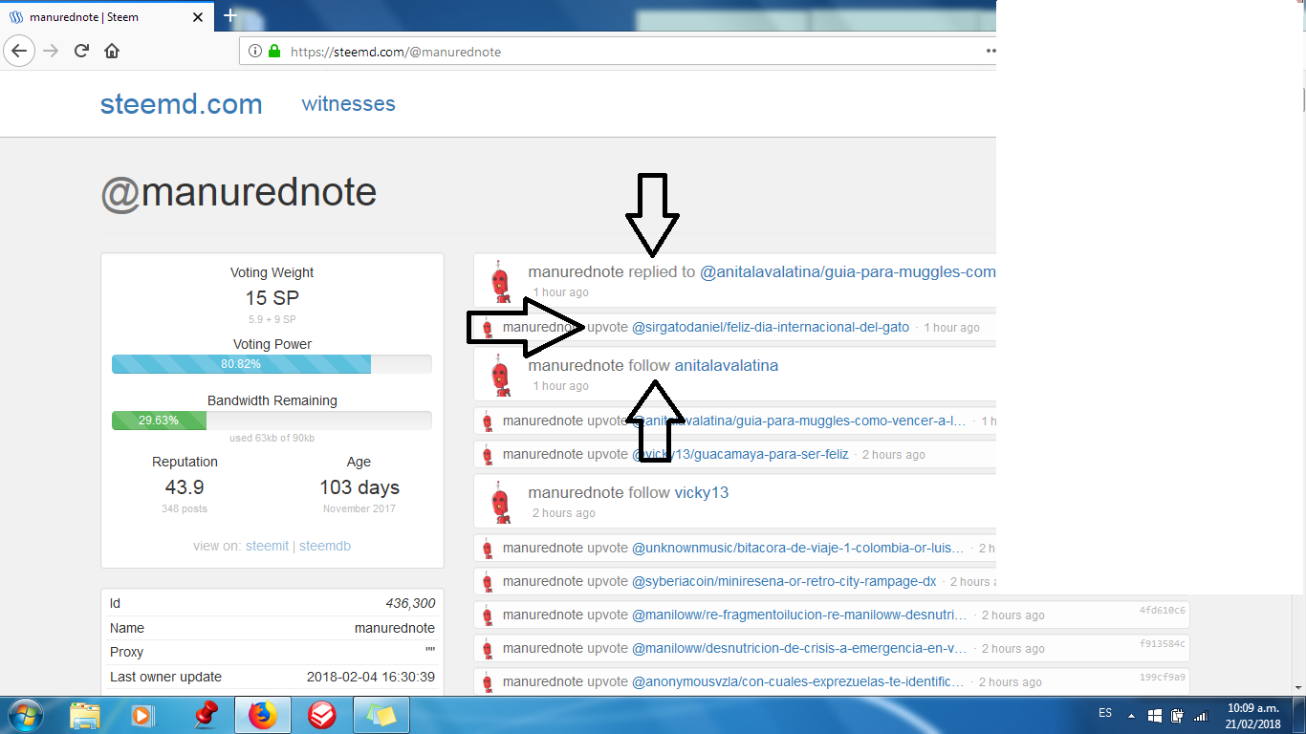Click avatar on anonymousvzla upvote row
1306x734 pixels.
tap(487, 682)
